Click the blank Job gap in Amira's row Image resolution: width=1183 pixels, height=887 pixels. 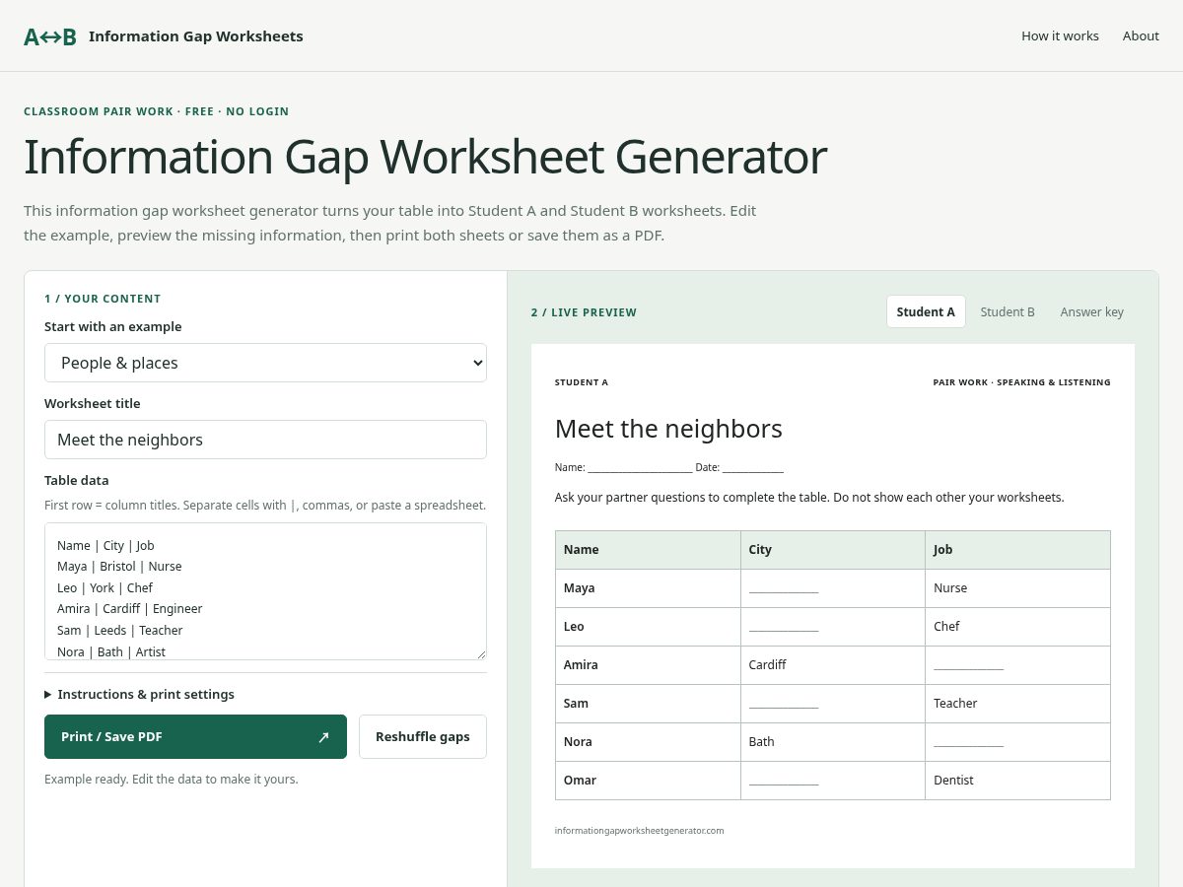pyautogui.click(x=968, y=666)
